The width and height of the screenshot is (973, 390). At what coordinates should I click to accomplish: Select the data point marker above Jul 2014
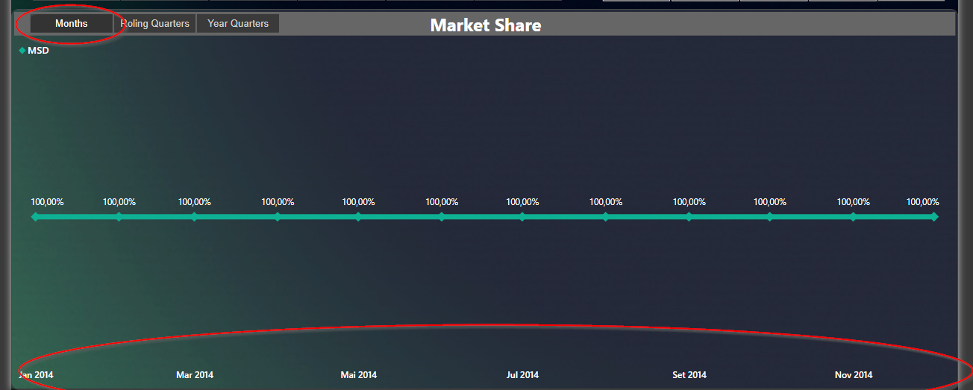(x=522, y=217)
